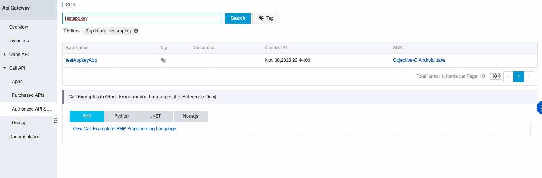This screenshot has height=178, width=542.
Task: Select page 1 in pagination
Action: tap(519, 77)
